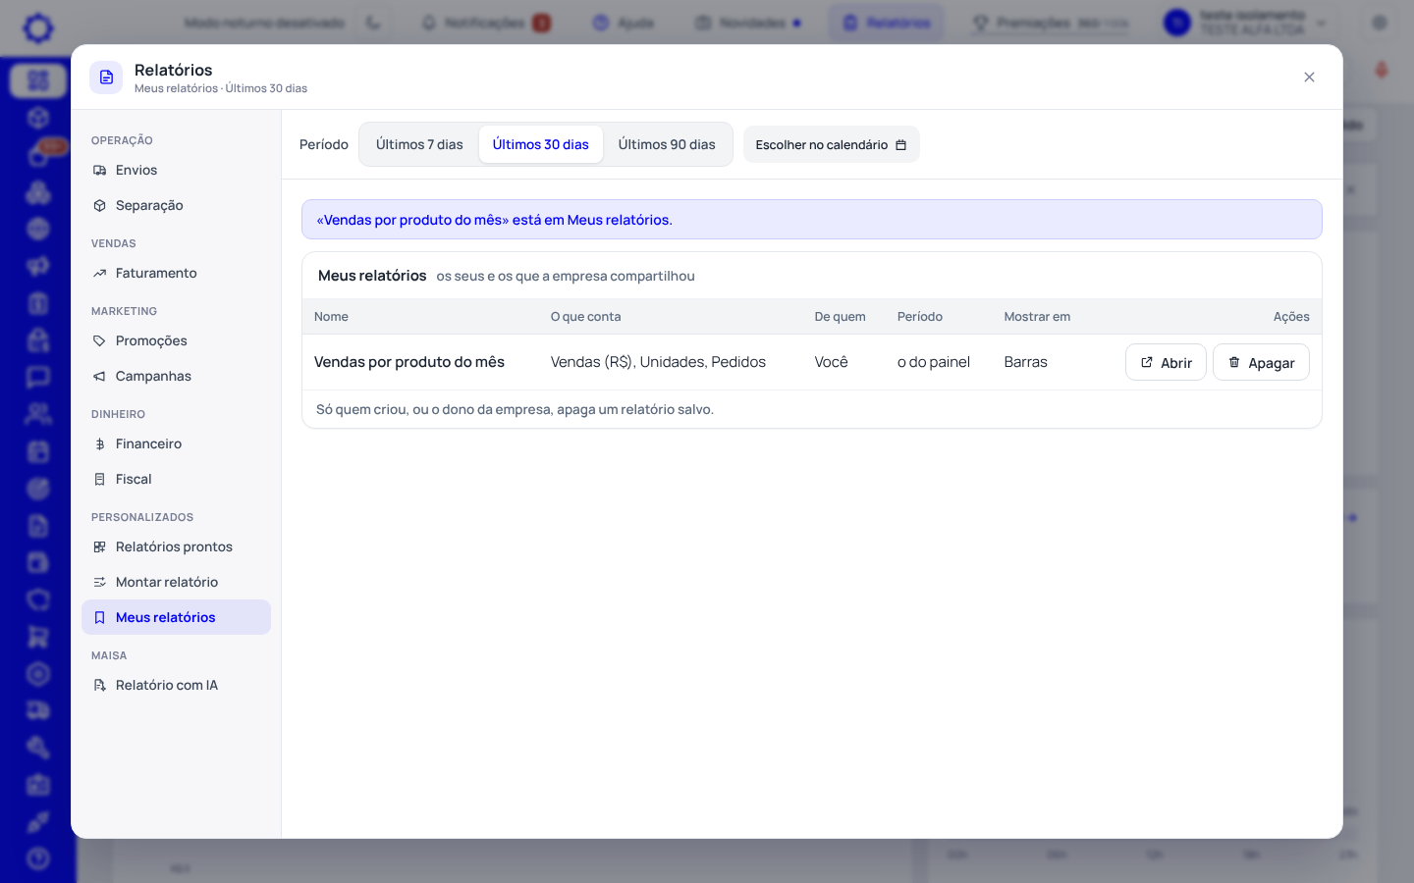Switch the period to Últimos 7 dias
The image size is (1414, 883).
(419, 144)
